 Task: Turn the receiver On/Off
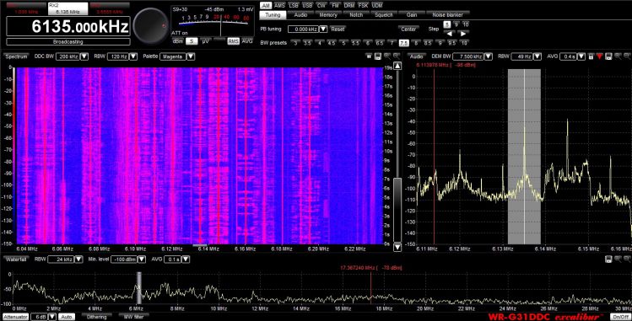(x=620, y=317)
